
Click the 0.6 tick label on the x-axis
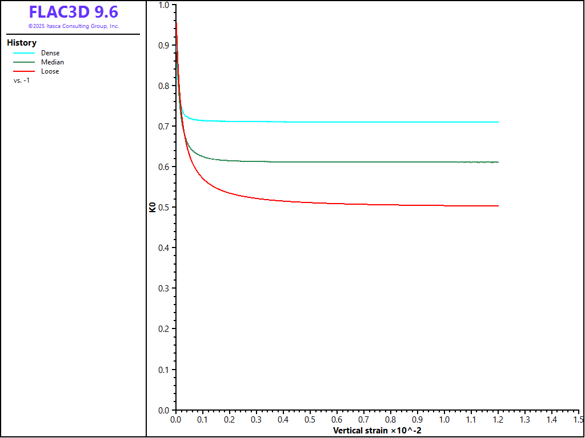(x=336, y=419)
